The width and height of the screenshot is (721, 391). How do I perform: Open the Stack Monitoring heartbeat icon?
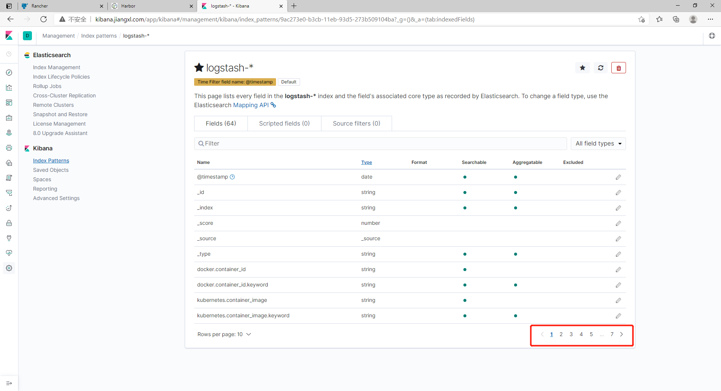tap(9, 253)
